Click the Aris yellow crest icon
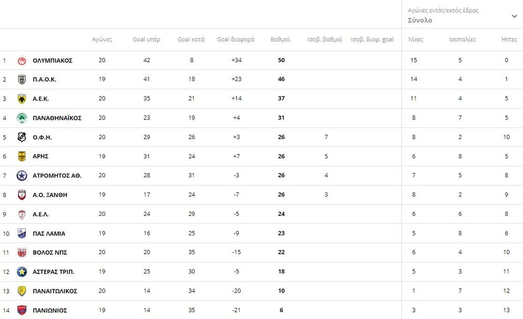The height and width of the screenshot is (319, 523). (x=21, y=156)
